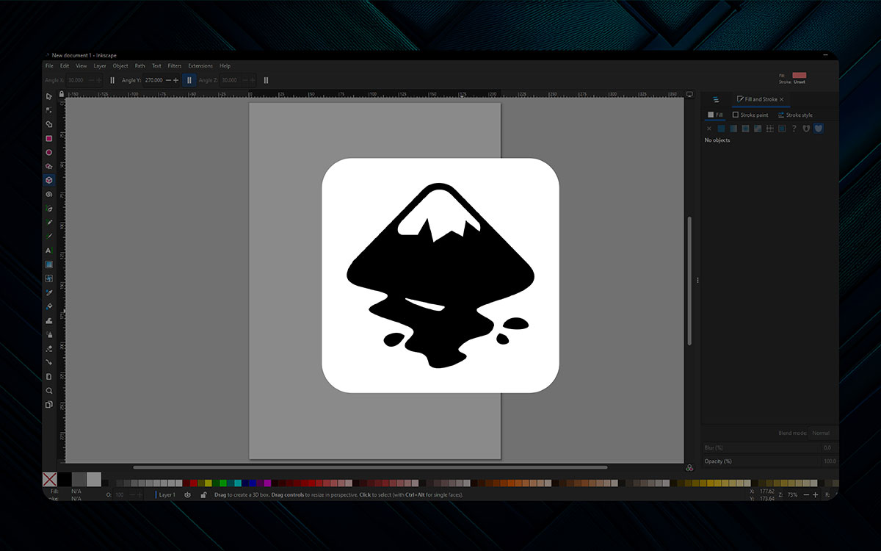This screenshot has height=551, width=881.
Task: Select the Ellipse circle tool
Action: pyautogui.click(x=49, y=152)
